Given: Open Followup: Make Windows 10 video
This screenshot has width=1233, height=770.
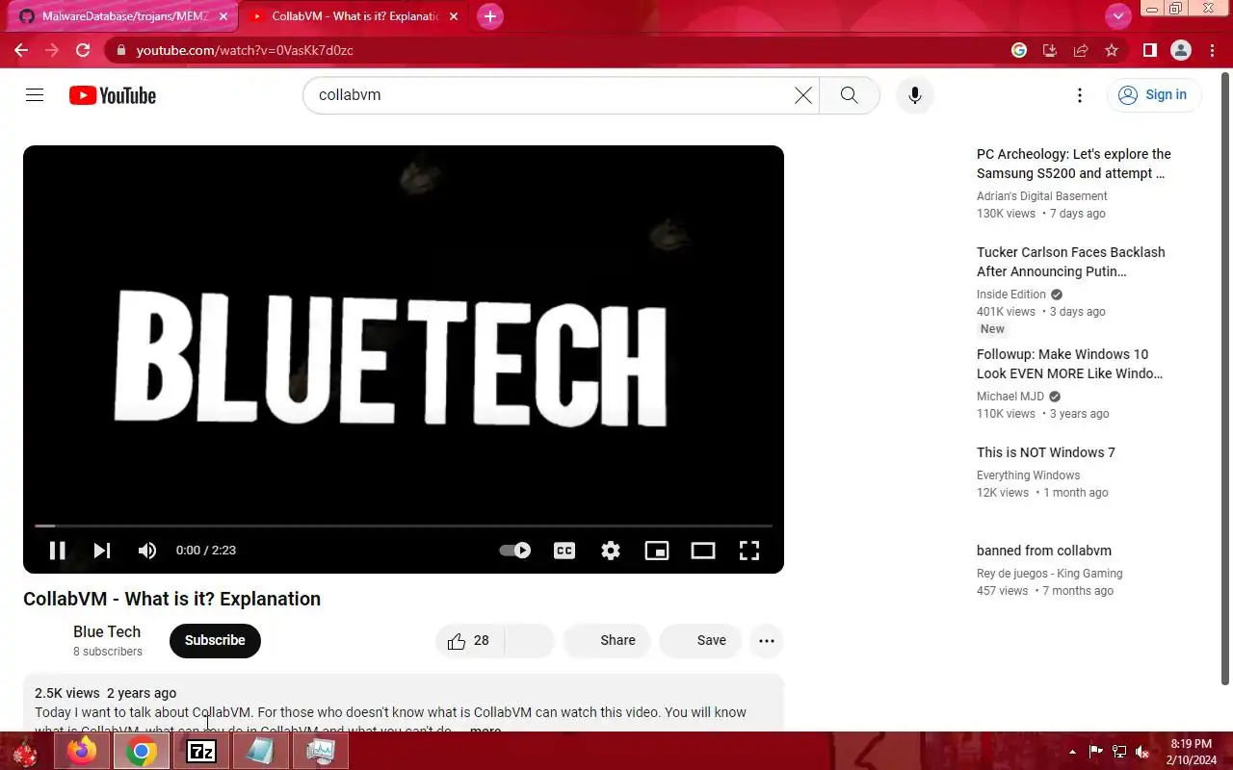Looking at the screenshot, I should [1069, 364].
